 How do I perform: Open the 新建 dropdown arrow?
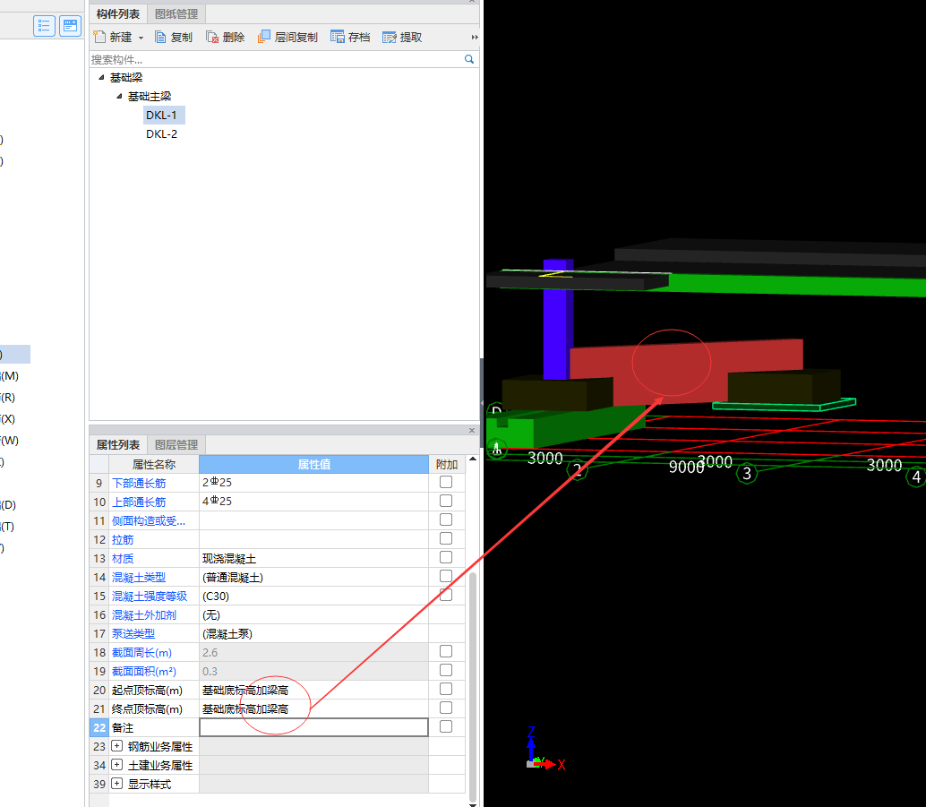(x=141, y=38)
